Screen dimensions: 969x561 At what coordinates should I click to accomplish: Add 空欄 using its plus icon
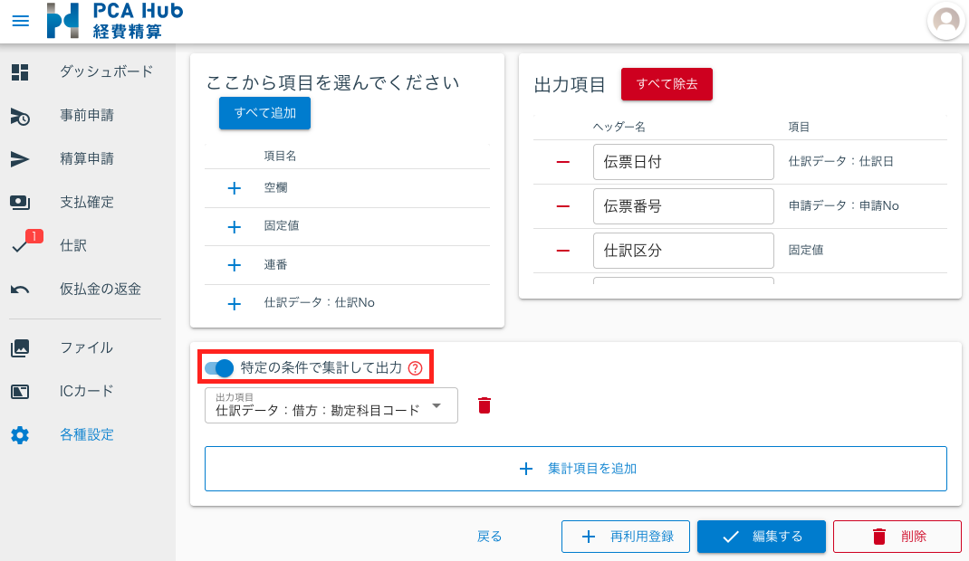tap(234, 187)
